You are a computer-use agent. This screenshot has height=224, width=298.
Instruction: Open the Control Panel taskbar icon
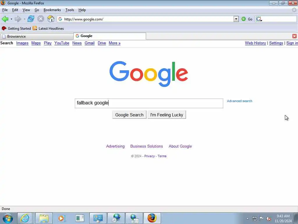pos(98,218)
